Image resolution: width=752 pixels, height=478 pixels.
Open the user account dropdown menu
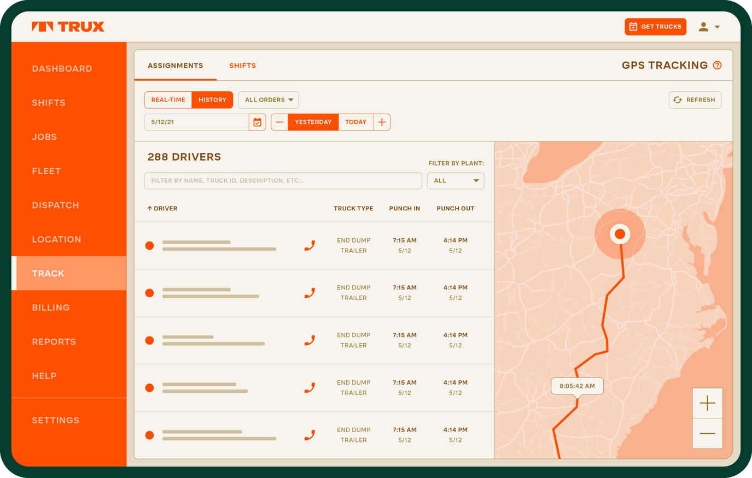708,26
